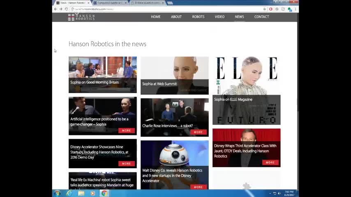The height and width of the screenshot is (197, 351).
Task: Click the Walt Disney Co. reveals headline
Action: click(x=172, y=176)
